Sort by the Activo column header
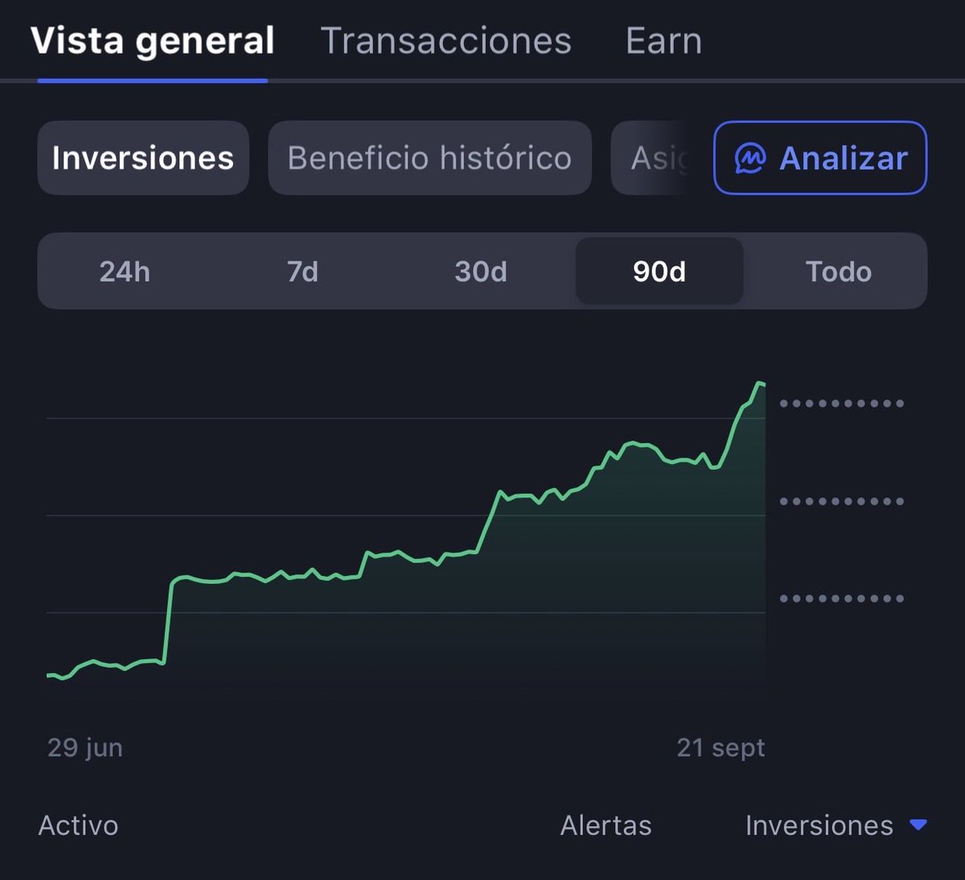The height and width of the screenshot is (880, 965). coord(78,825)
